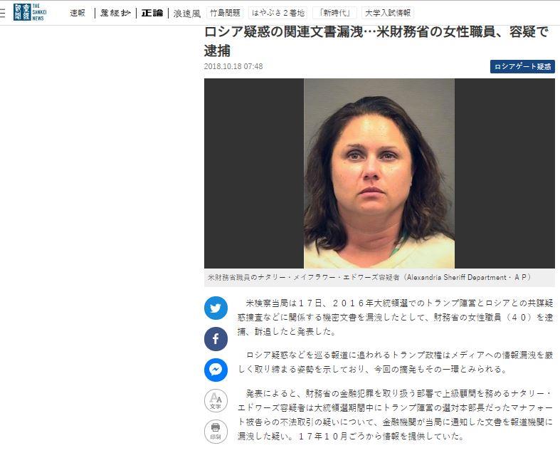Share article via Facebook icon
This screenshot has height=453, width=560.
click(216, 338)
